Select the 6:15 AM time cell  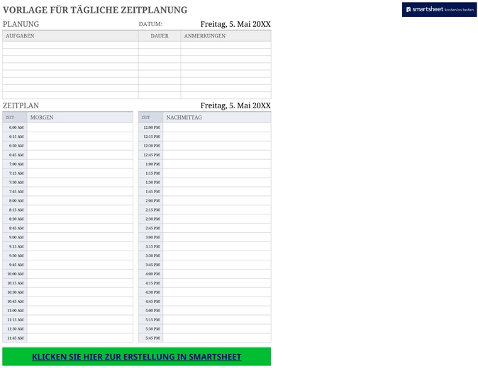15,137
